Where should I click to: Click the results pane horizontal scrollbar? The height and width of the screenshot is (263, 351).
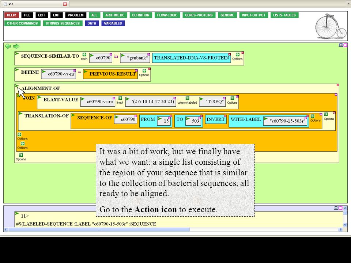pos(99,229)
